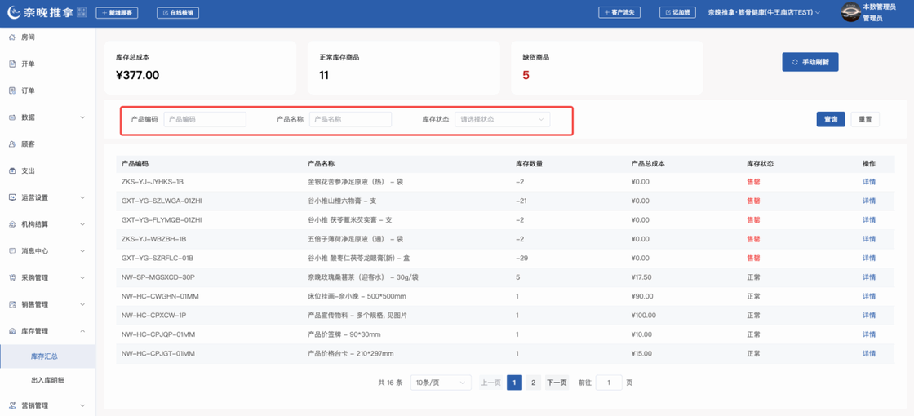
Task: Open 详情 for NW-HC-CPJGT-01MM row
Action: (x=869, y=354)
